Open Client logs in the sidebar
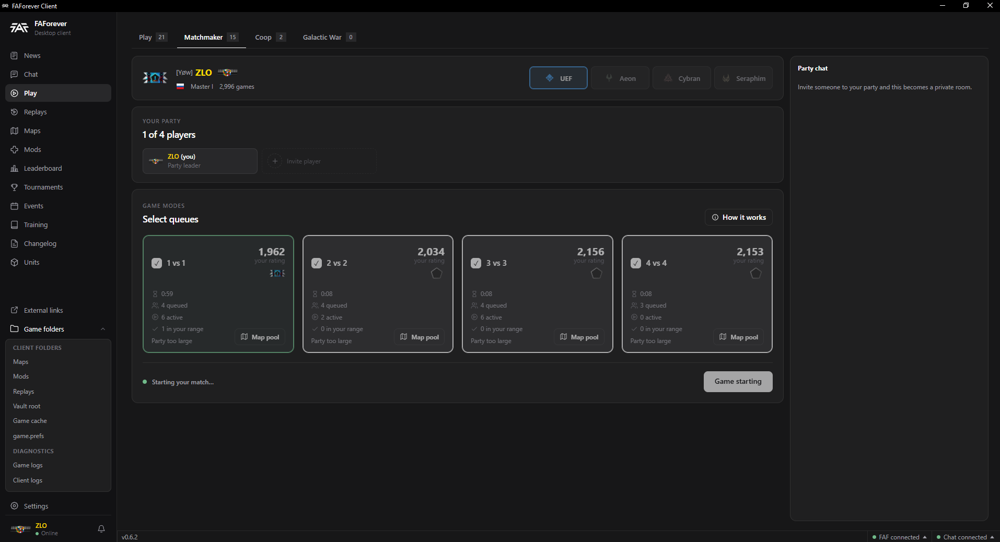 coord(28,480)
